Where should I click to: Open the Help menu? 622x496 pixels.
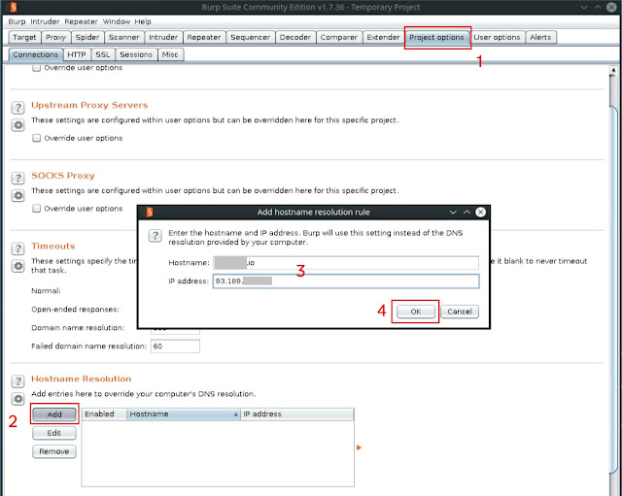pos(143,21)
